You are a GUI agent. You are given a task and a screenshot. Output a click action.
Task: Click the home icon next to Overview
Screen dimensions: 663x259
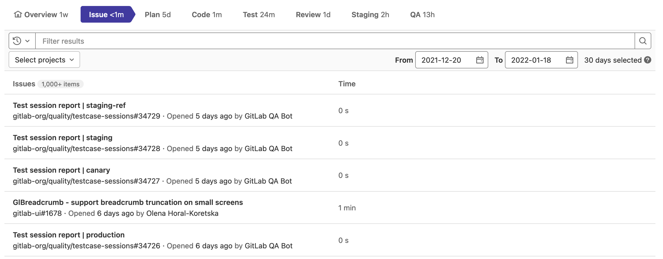(x=17, y=15)
